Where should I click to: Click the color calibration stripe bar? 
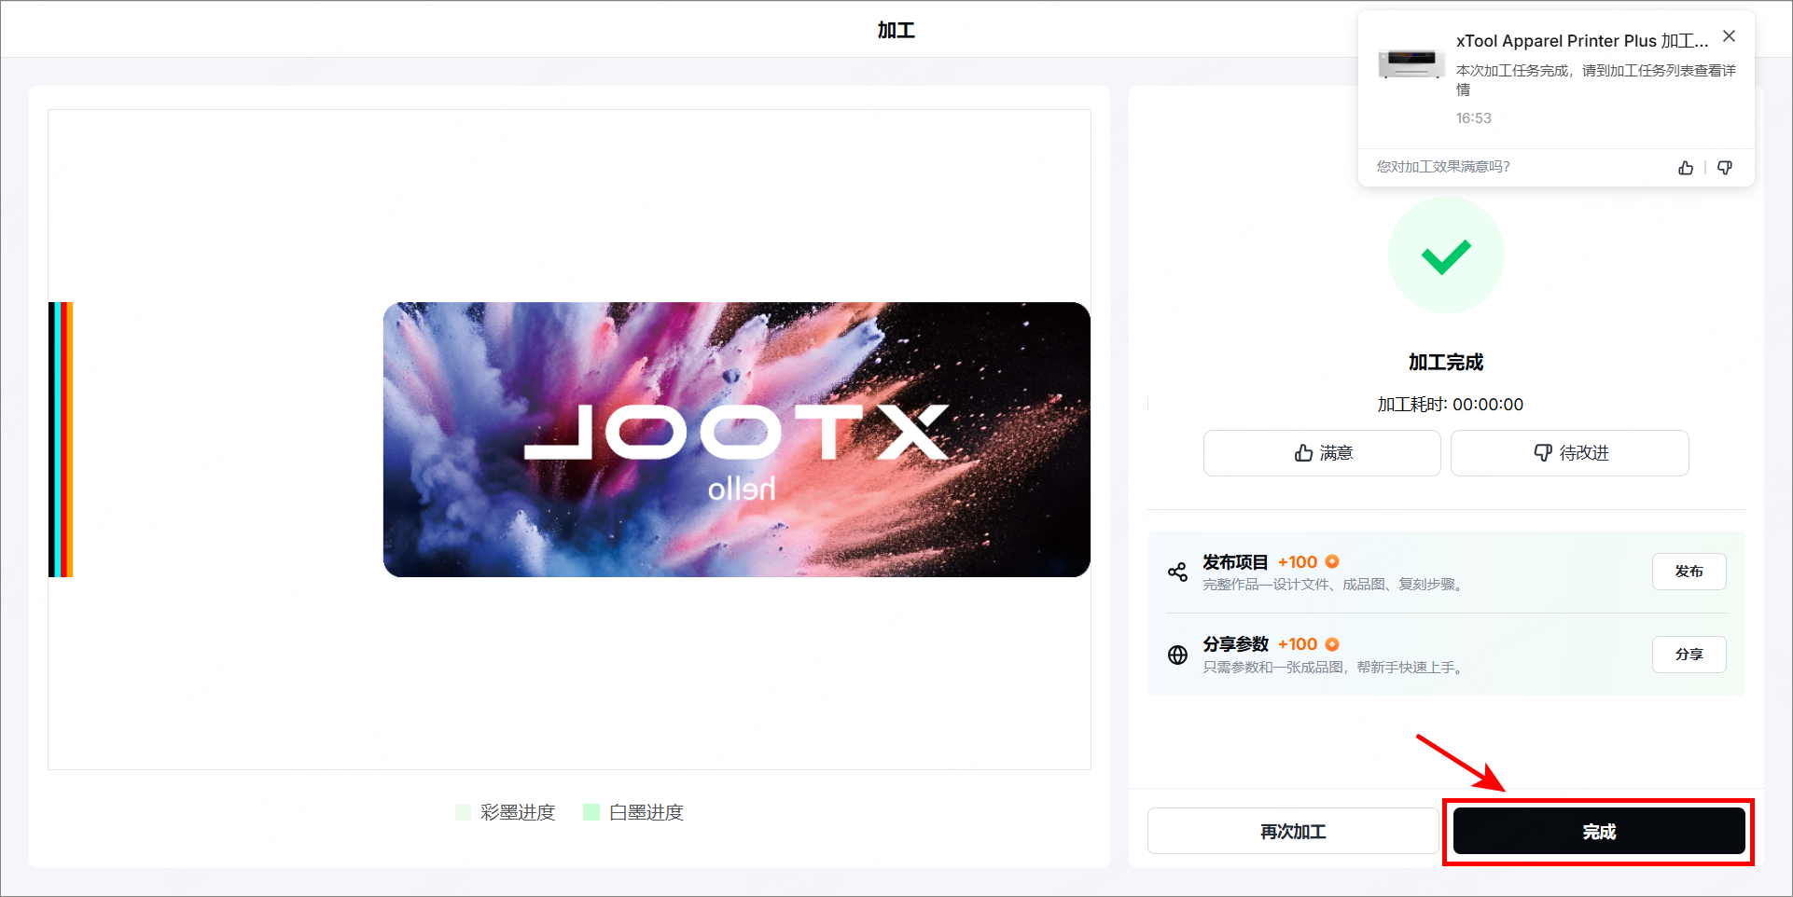(61, 439)
